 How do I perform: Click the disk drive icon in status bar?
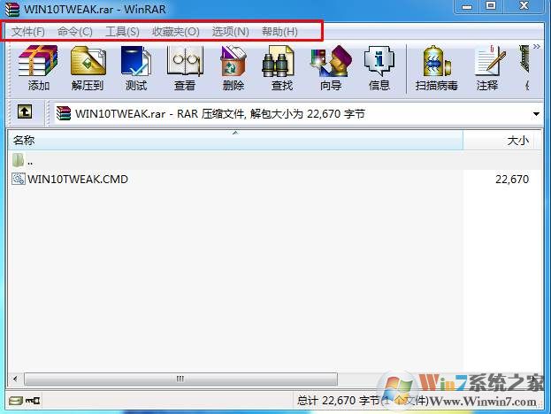click(16, 401)
